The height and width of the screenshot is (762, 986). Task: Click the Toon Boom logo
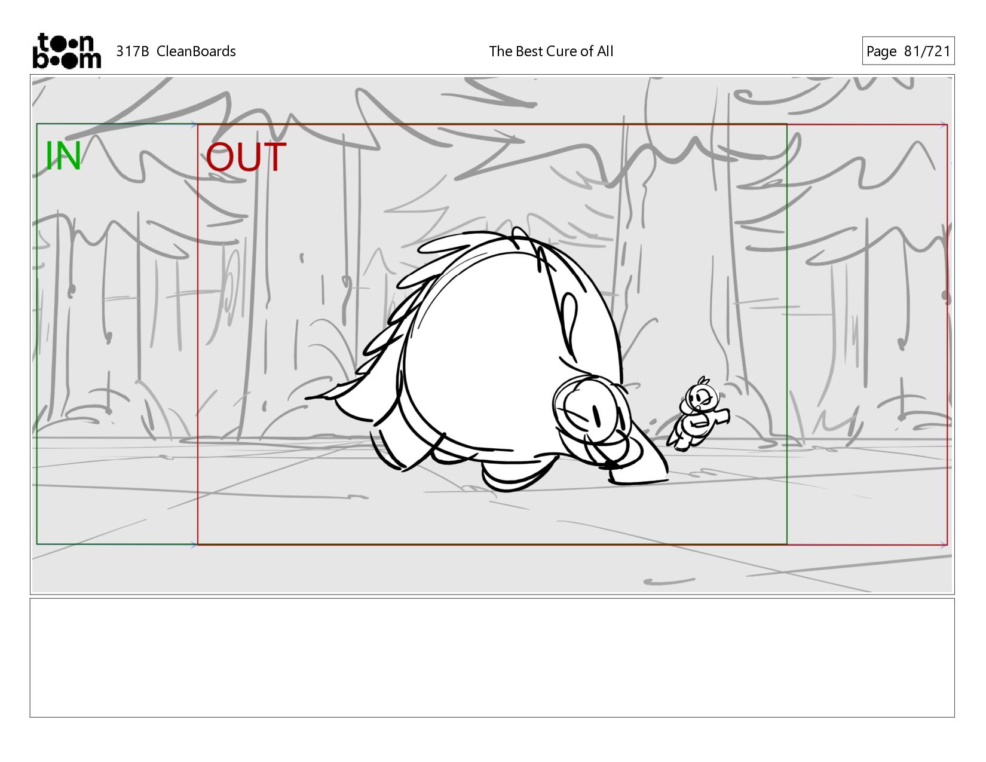pyautogui.click(x=66, y=51)
